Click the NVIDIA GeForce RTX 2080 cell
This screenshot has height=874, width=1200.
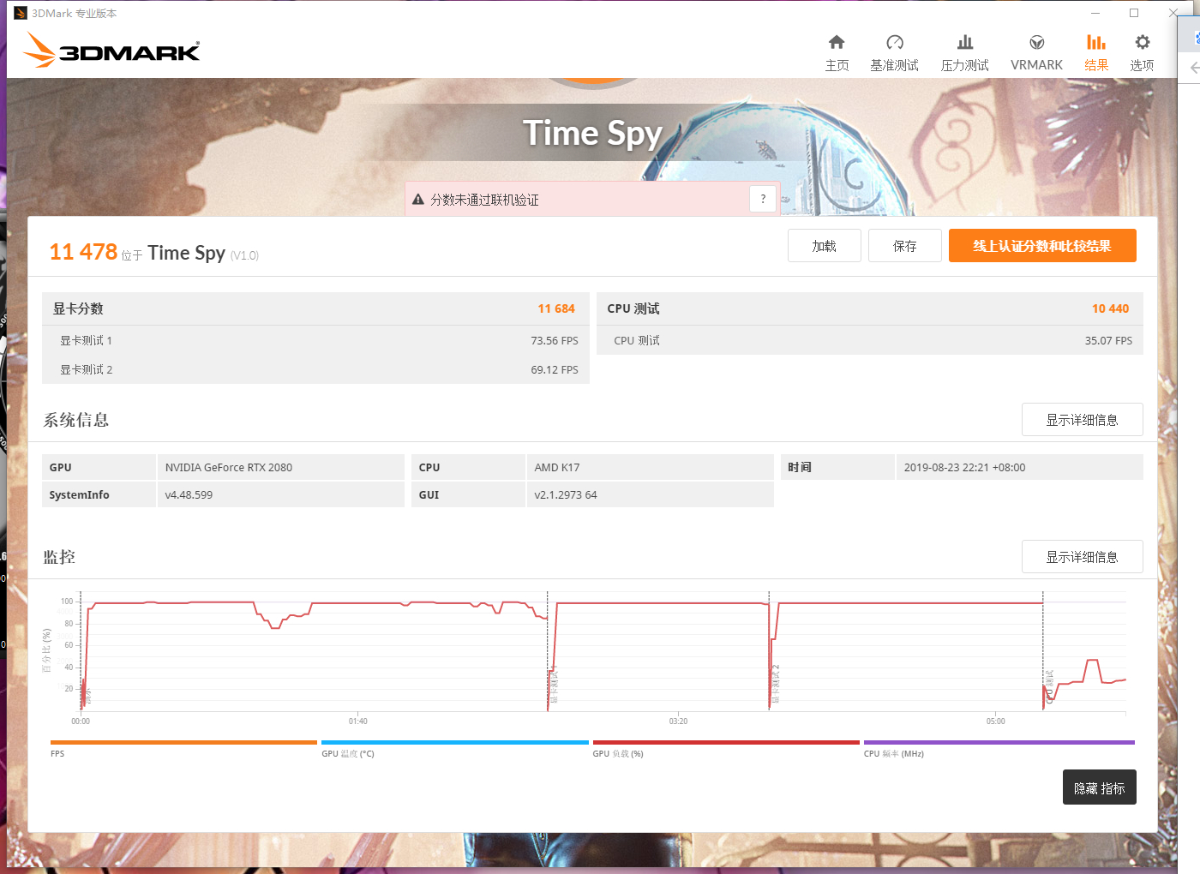click(x=280, y=467)
